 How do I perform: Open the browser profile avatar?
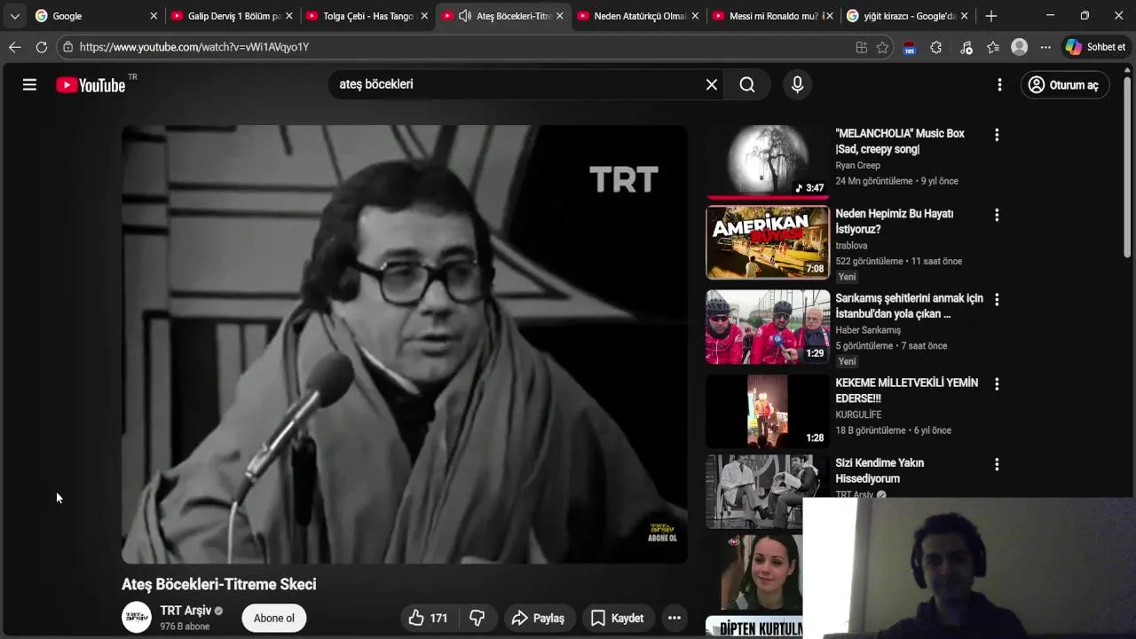coord(1020,47)
